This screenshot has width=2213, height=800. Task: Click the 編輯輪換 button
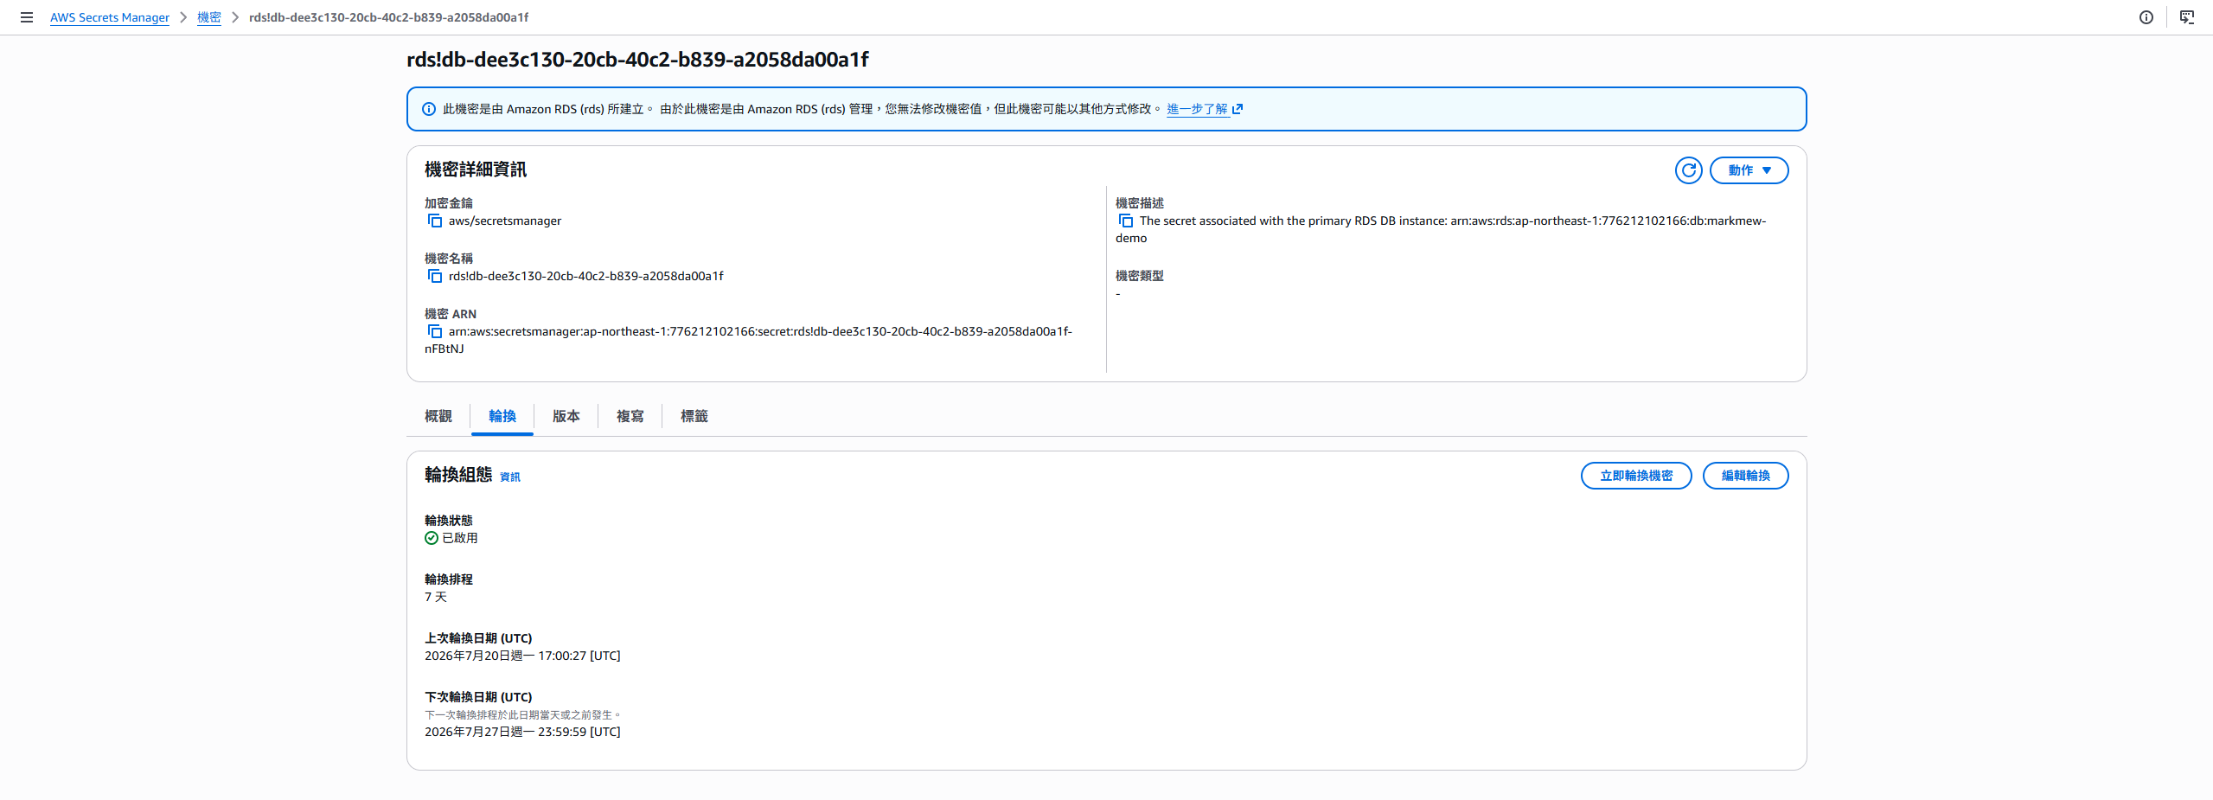click(1745, 476)
